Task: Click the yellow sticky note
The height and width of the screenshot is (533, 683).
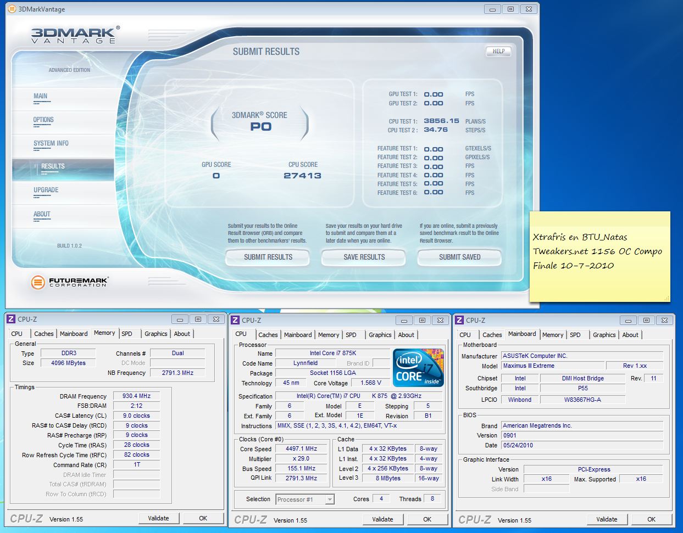Action: click(x=600, y=256)
